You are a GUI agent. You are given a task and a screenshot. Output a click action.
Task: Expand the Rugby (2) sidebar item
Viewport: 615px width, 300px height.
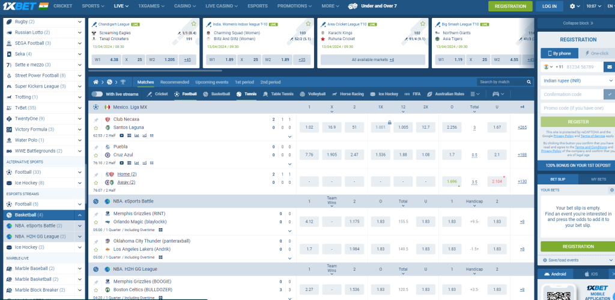[x=80, y=22]
